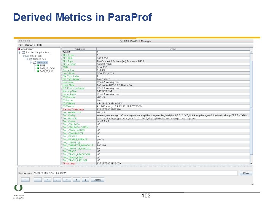The height and width of the screenshot is (205, 274).
Task: Select the TAU_COMPENSATE field
Action: (x=79, y=133)
